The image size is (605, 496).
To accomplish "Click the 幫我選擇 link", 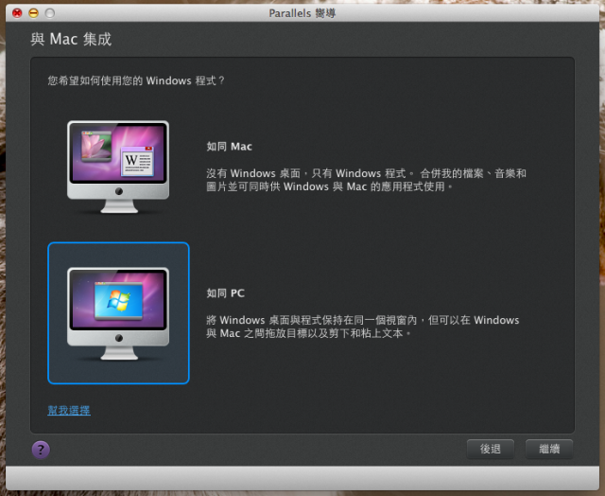I will pyautogui.click(x=69, y=410).
